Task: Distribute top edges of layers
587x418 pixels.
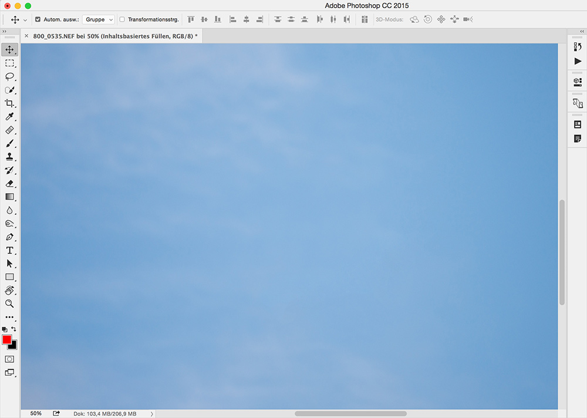Action: [x=278, y=19]
